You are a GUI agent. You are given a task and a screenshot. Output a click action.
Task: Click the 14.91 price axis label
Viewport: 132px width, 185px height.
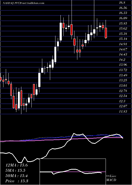[x=123, y=44]
